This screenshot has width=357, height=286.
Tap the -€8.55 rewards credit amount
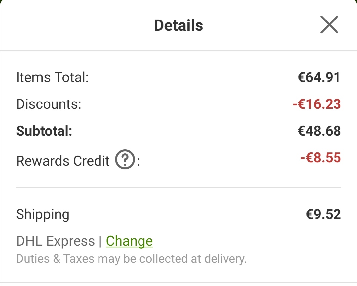pyautogui.click(x=321, y=158)
